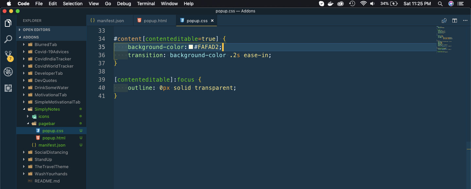Open the Extensions view in activity bar
The height and width of the screenshot is (189, 471).
point(8,88)
